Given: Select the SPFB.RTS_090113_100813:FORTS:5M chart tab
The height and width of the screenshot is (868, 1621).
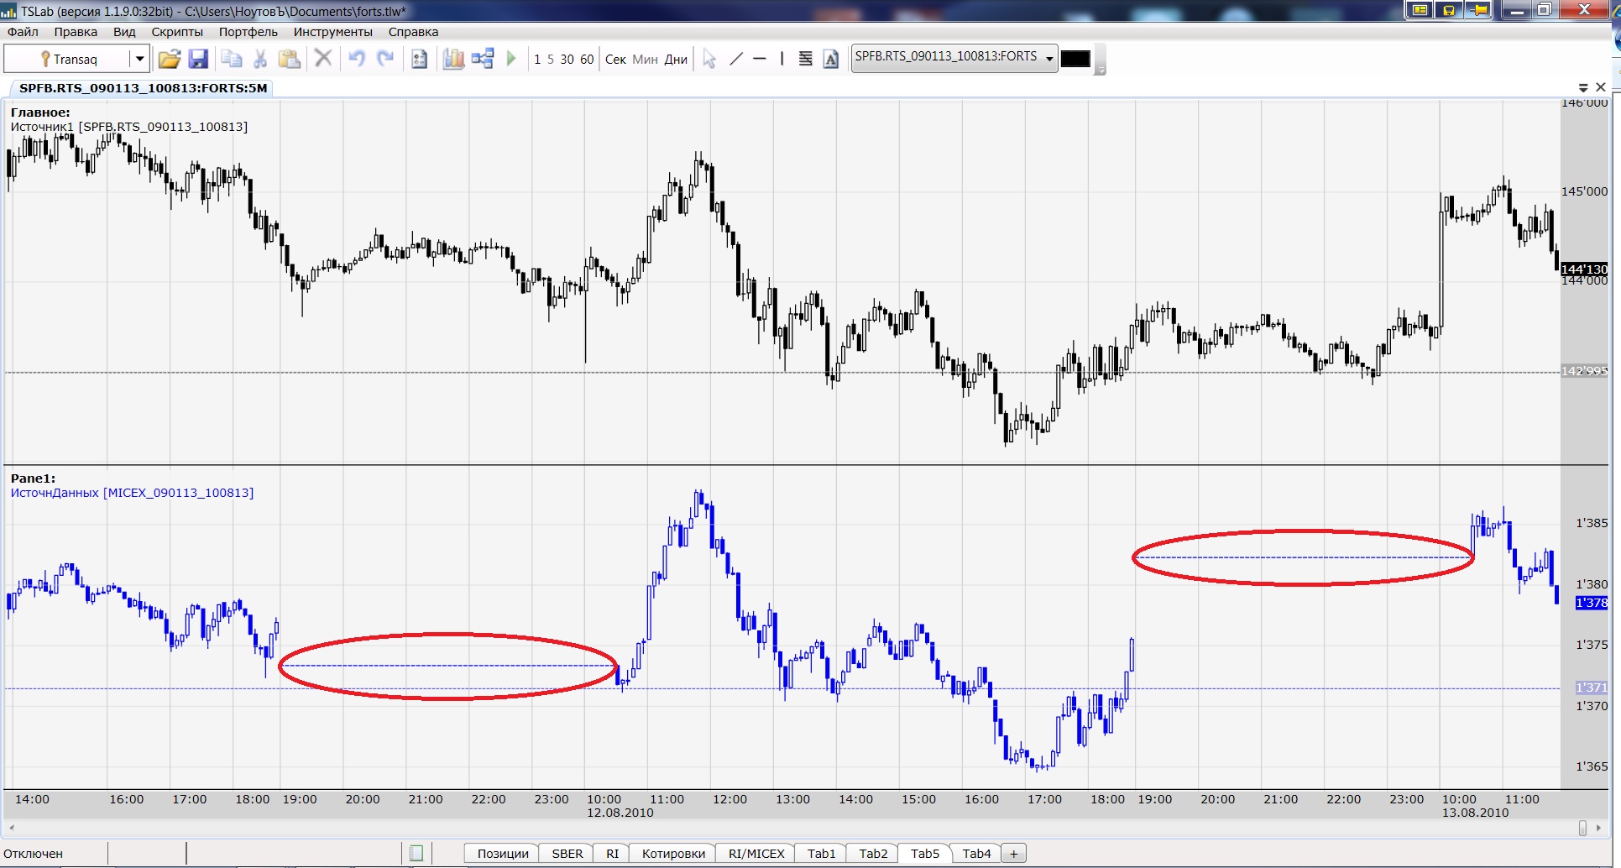Looking at the screenshot, I should (x=143, y=88).
